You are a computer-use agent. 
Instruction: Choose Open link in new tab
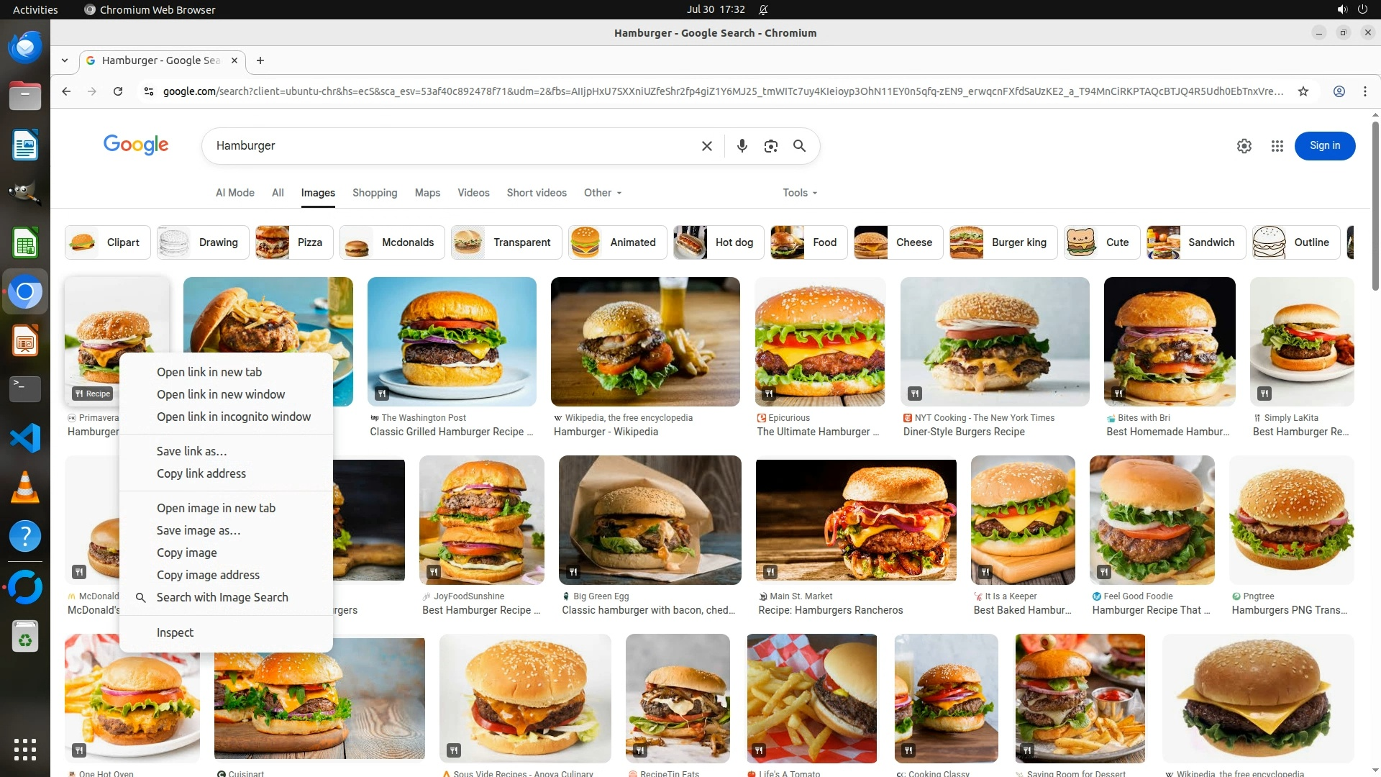click(209, 372)
